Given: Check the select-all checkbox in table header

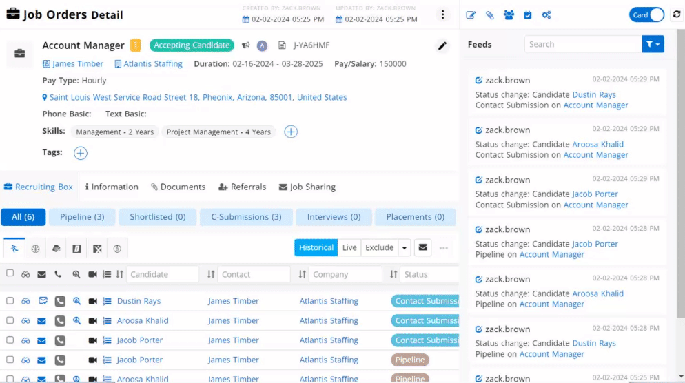Looking at the screenshot, I should pos(10,273).
